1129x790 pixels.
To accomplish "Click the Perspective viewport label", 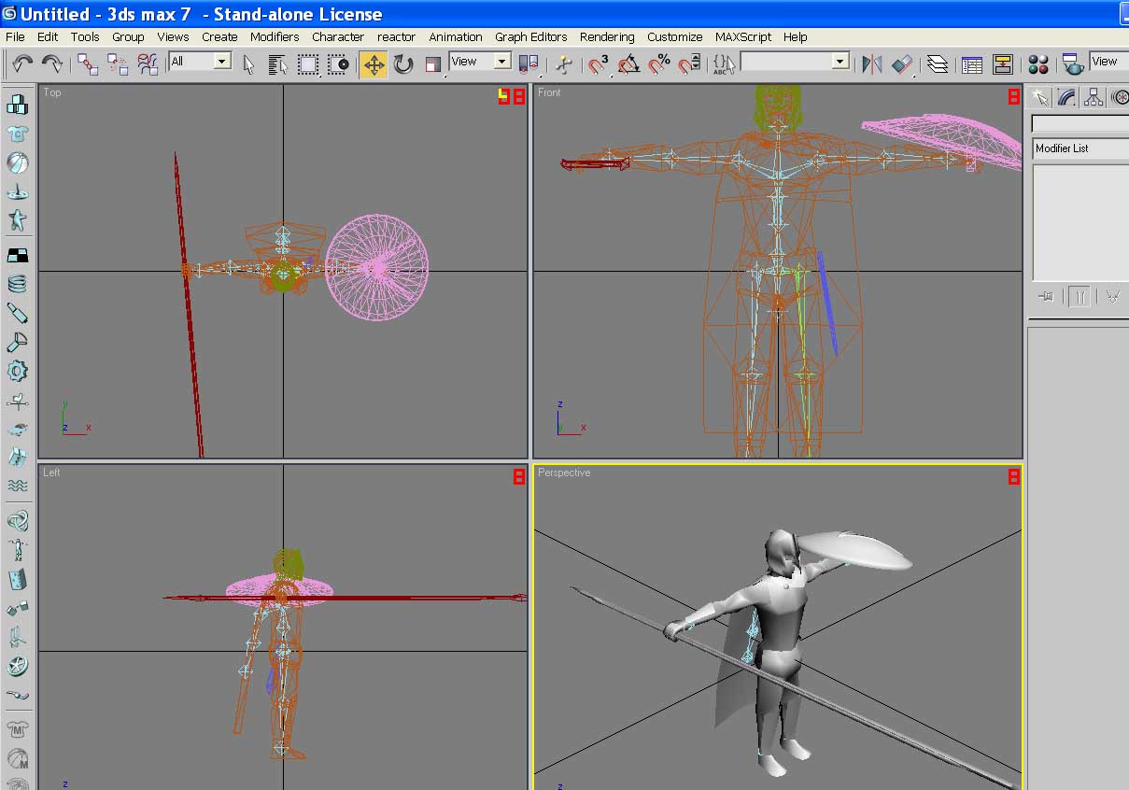I will pyautogui.click(x=564, y=473).
